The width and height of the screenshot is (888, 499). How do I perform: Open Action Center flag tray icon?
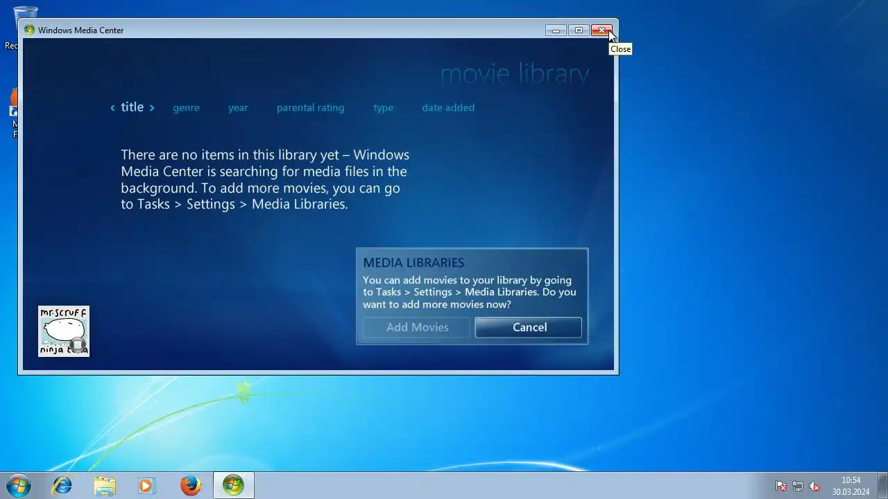click(x=781, y=486)
